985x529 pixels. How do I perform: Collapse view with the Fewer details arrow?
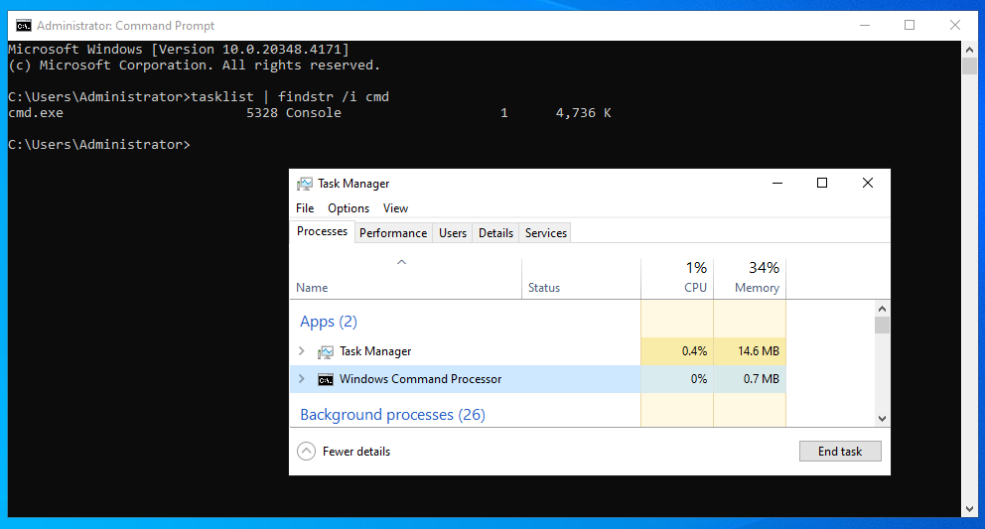pyautogui.click(x=307, y=452)
